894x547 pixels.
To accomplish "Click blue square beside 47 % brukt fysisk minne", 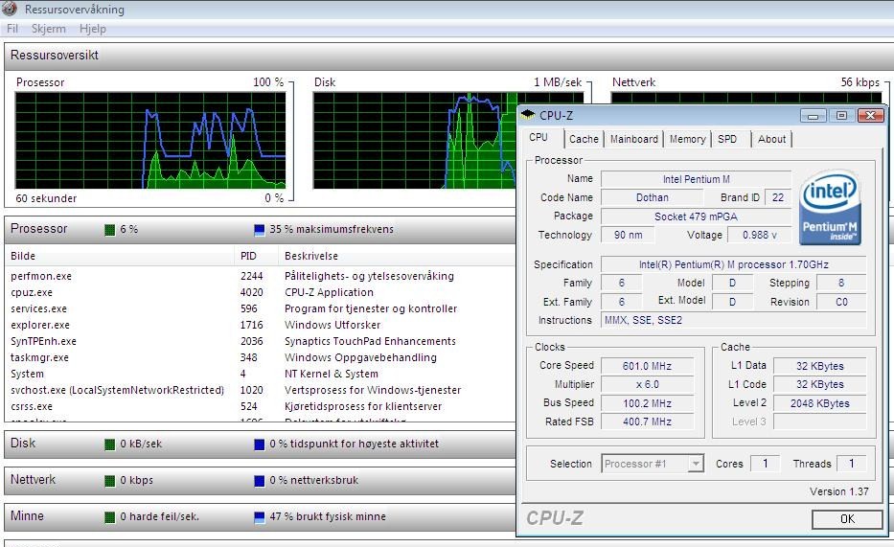I will pos(260,517).
